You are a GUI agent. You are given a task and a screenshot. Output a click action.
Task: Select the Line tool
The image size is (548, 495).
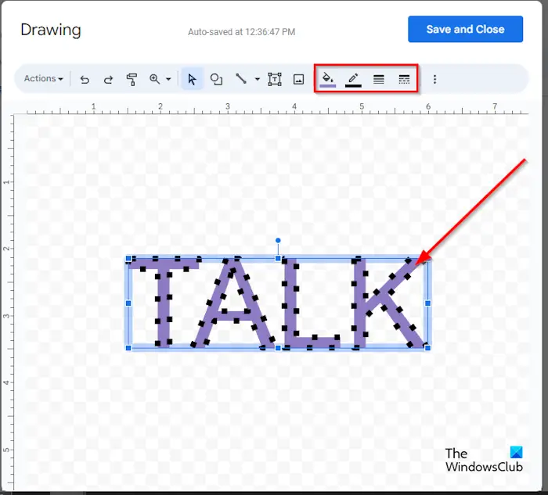tap(241, 79)
